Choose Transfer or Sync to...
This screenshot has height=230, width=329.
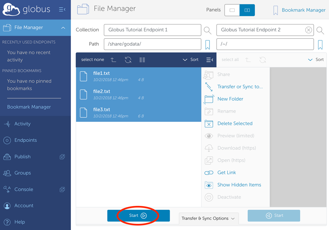coord(240,87)
